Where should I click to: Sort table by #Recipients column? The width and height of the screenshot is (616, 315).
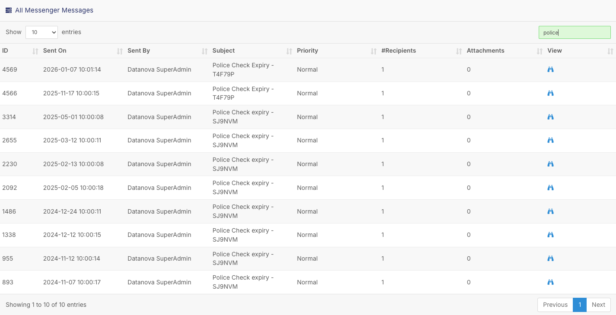(x=422, y=51)
